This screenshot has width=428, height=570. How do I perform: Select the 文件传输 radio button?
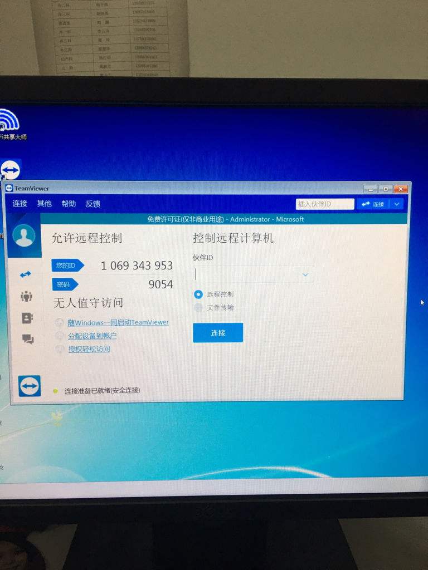click(198, 307)
